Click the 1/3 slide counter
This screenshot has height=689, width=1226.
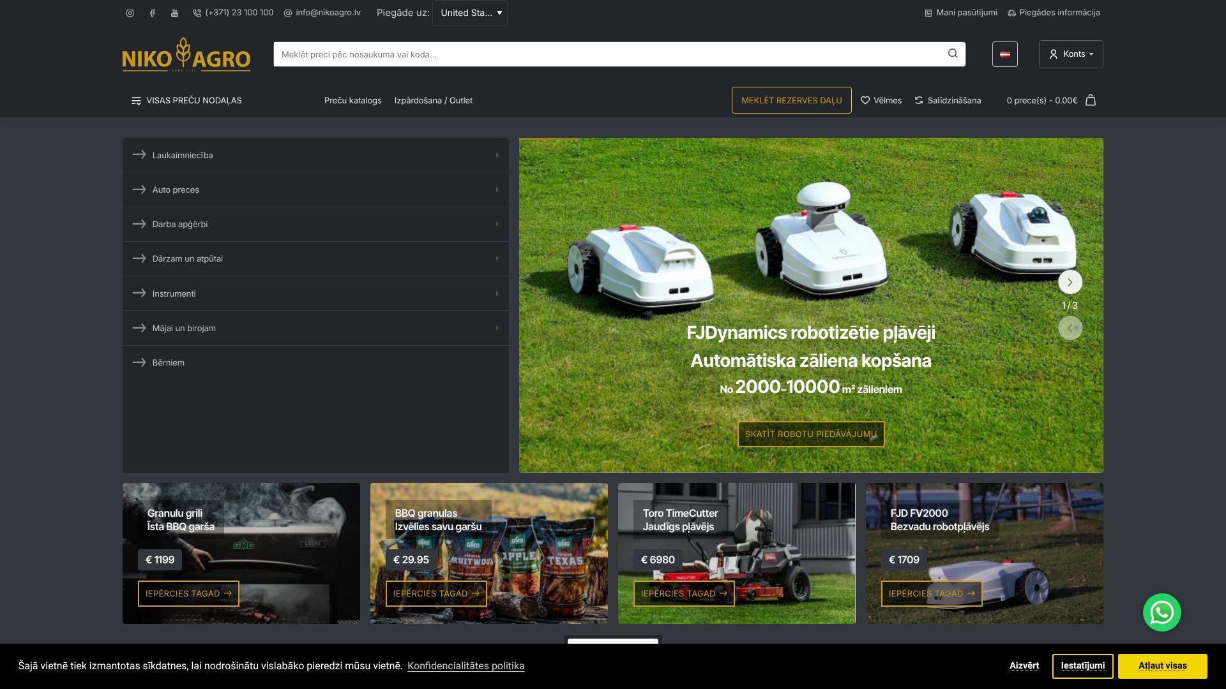(x=1070, y=306)
